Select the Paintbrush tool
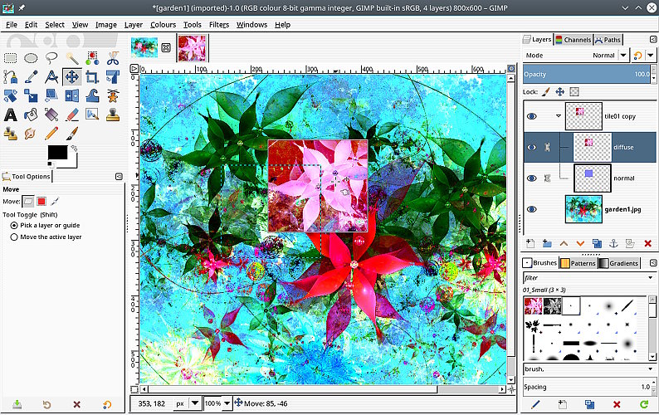The height and width of the screenshot is (415, 659). [x=72, y=134]
